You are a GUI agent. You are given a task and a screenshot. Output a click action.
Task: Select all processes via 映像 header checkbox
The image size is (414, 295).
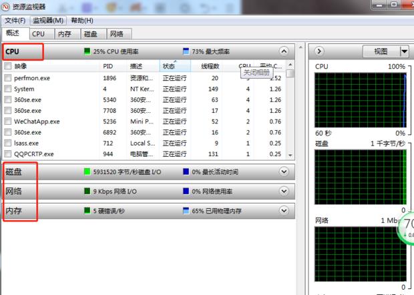point(8,67)
